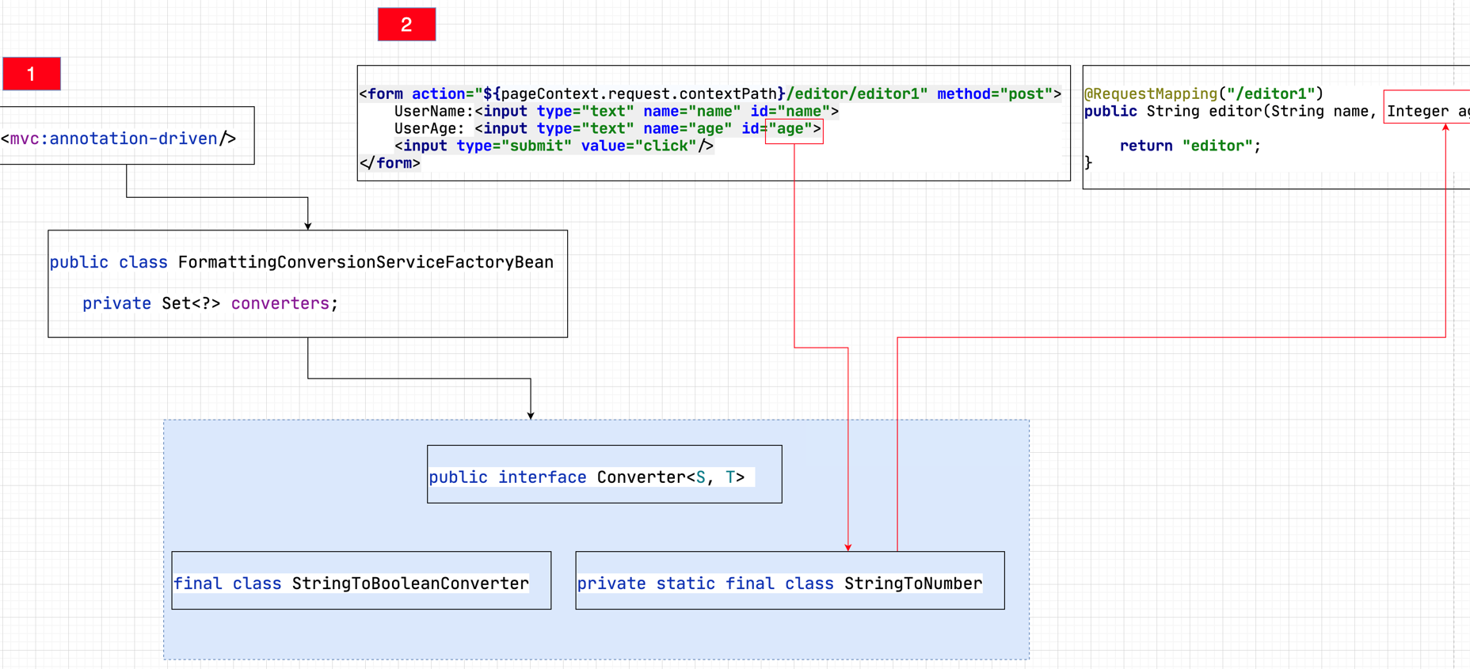Click the UserName input code line

pyautogui.click(x=616, y=112)
